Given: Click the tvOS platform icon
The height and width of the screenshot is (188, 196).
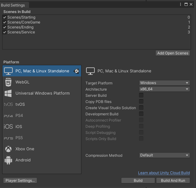Looking at the screenshot, I should [x=8, y=105].
